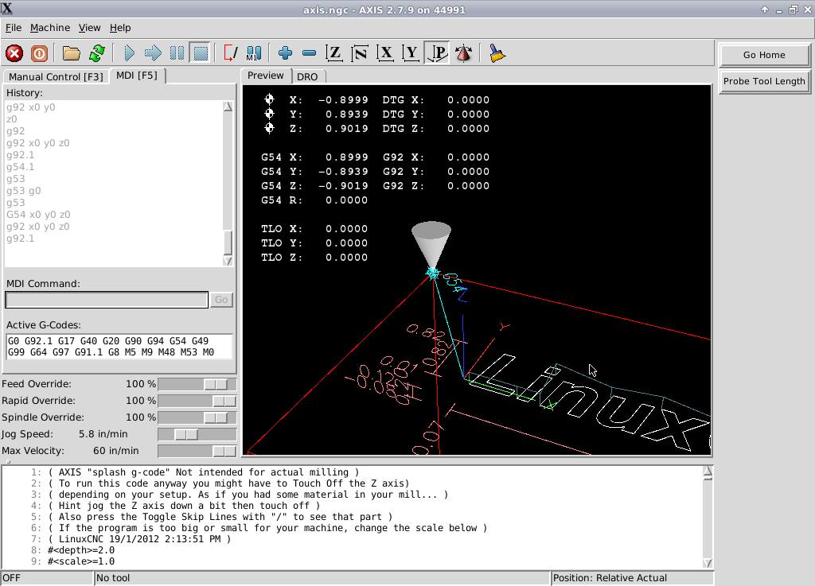This screenshot has width=815, height=586.
Task: Click history scrollbar up arrow
Action: (228, 107)
